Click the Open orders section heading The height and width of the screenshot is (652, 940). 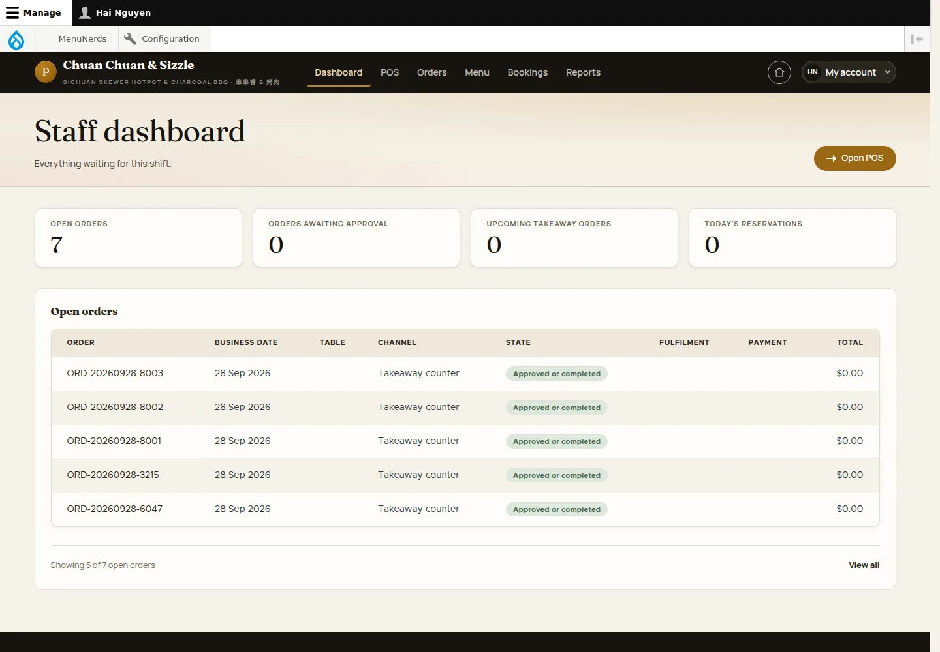click(84, 312)
